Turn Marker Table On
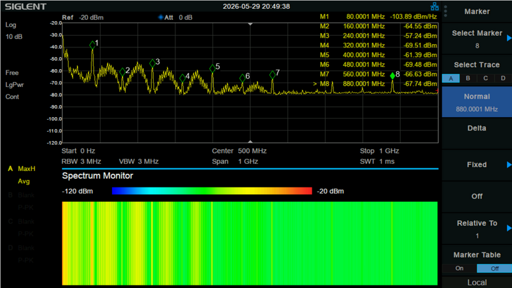 pos(460,268)
